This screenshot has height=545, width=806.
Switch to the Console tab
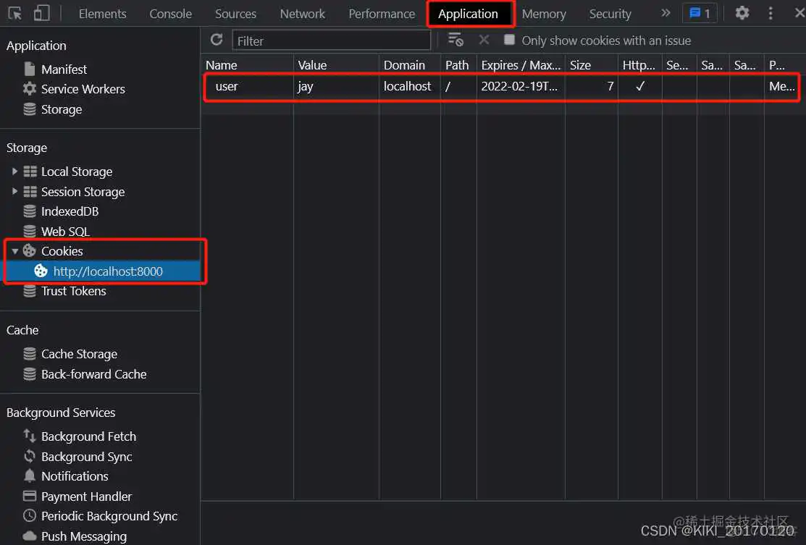(x=171, y=14)
